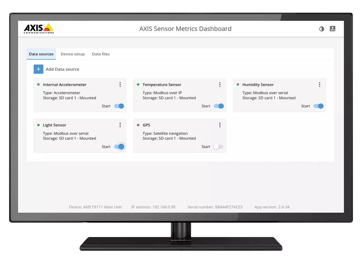Image resolution: width=362 pixels, height=272 pixels.
Task: Open the user account icon top right
Action: click(333, 29)
